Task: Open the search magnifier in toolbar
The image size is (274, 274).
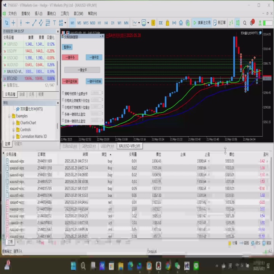Action: click(x=245, y=23)
